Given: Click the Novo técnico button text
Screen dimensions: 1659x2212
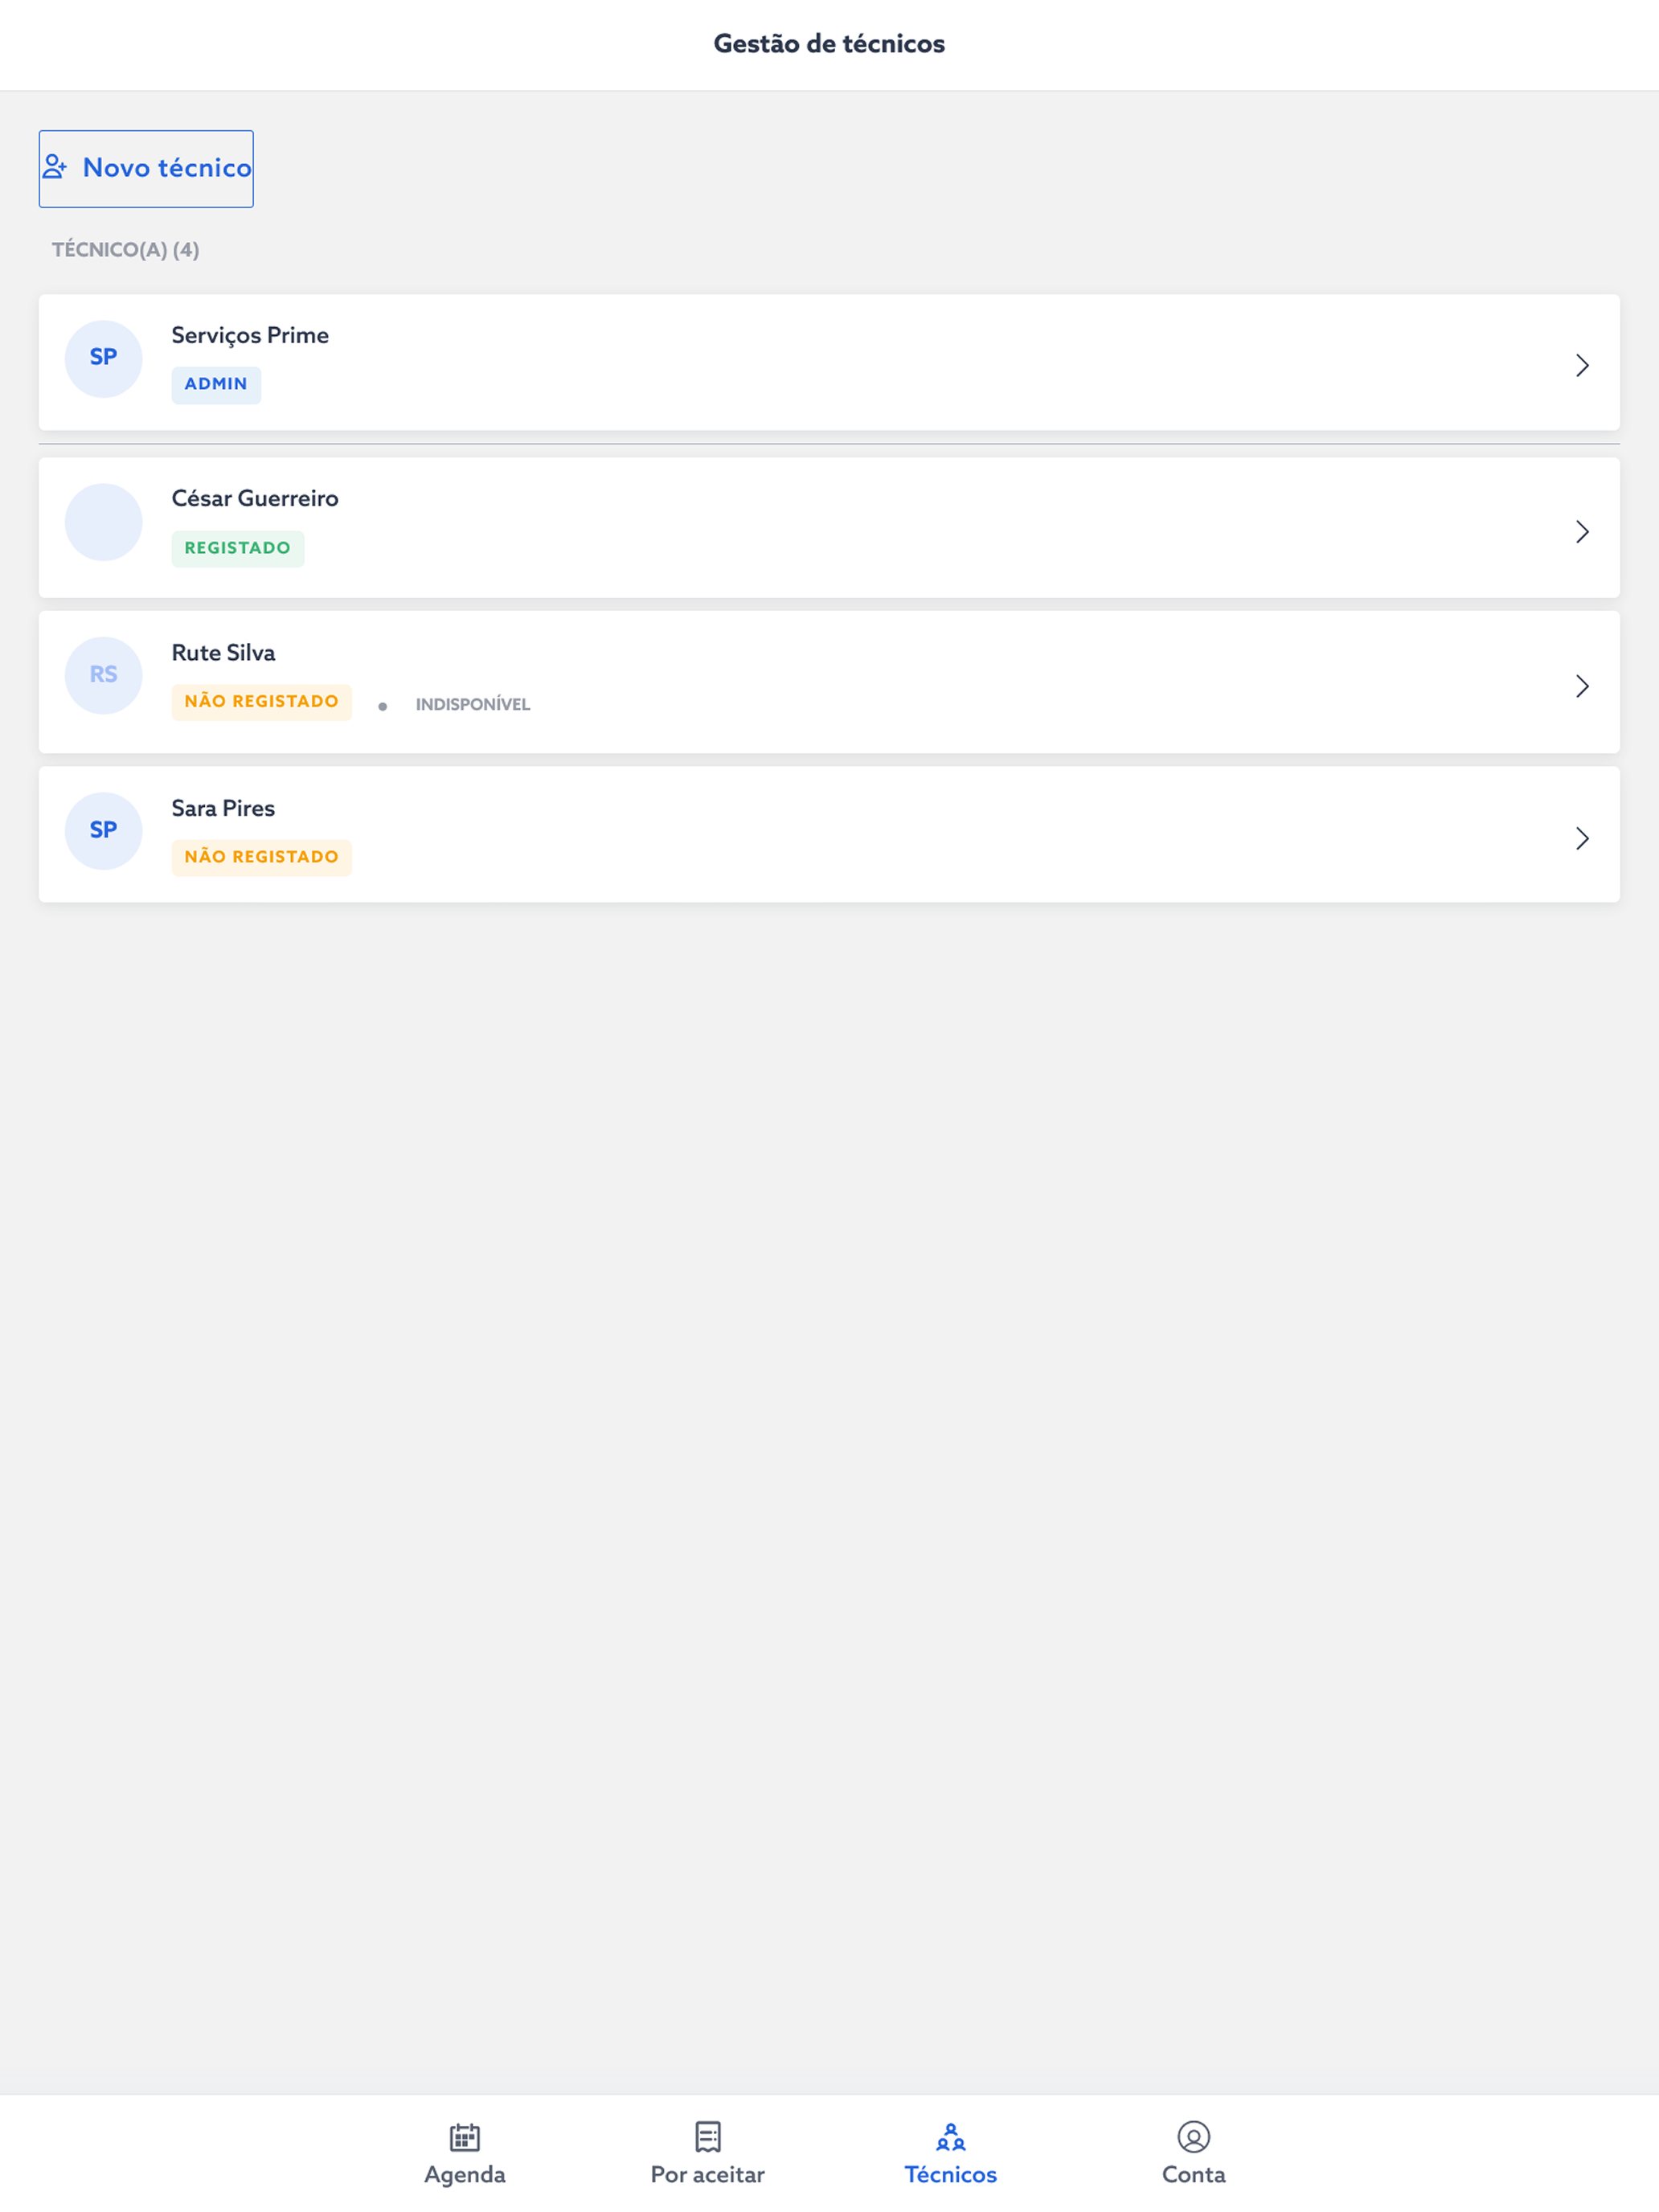Looking at the screenshot, I should click(167, 168).
